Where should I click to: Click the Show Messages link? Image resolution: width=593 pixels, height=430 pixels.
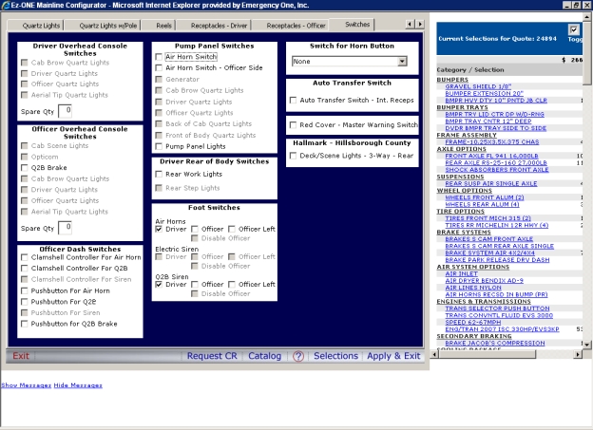[x=26, y=385]
